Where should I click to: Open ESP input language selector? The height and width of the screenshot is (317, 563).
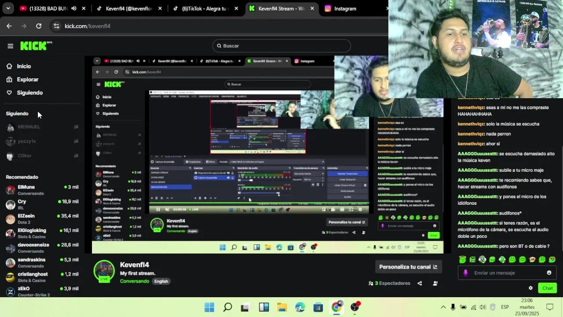[x=505, y=307]
